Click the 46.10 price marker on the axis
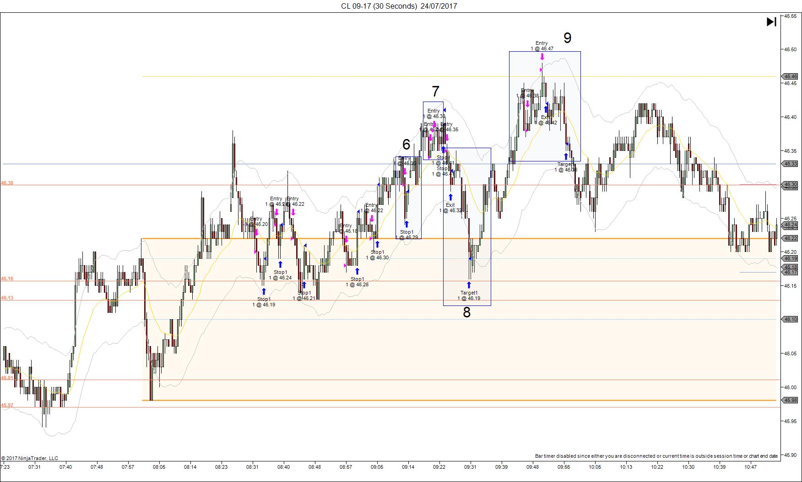The width and height of the screenshot is (802, 482). [791, 319]
